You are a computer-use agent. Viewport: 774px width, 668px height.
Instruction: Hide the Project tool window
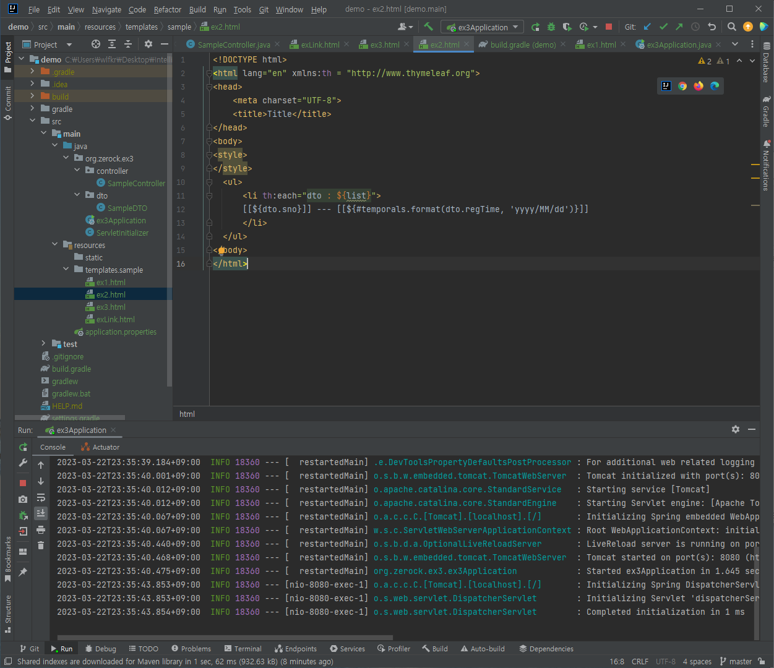click(x=164, y=44)
